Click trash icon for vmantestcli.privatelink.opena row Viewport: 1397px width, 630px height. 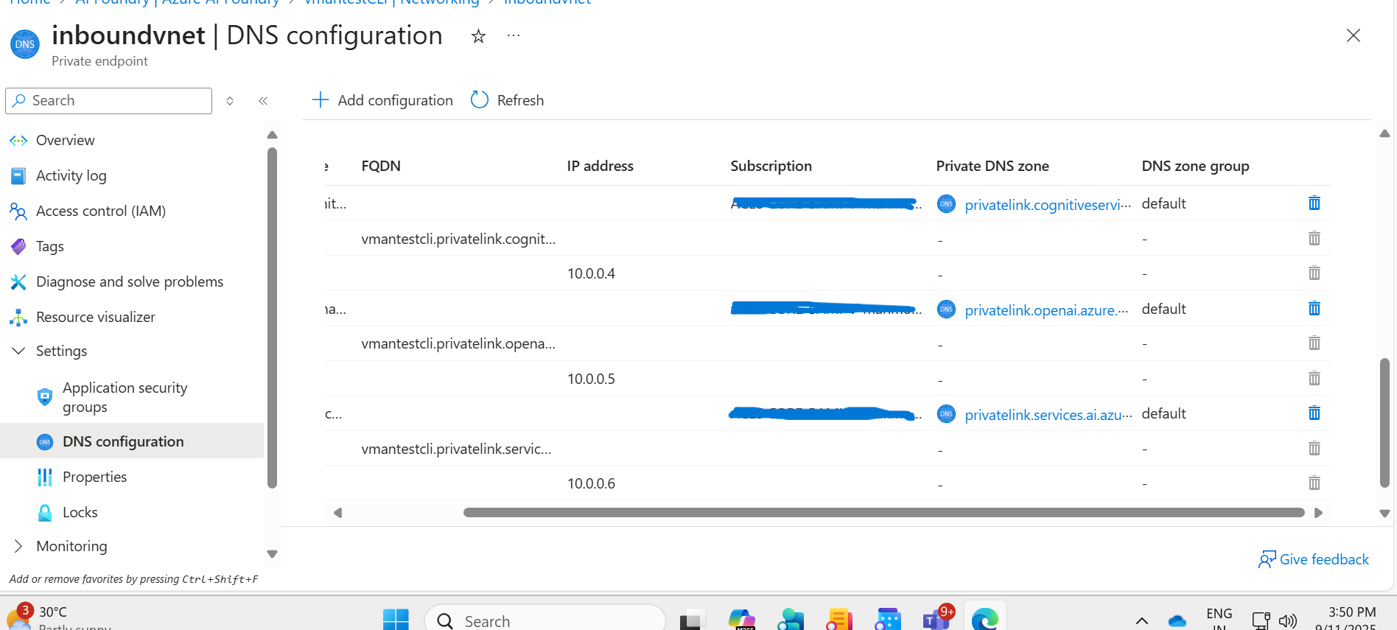(1314, 343)
